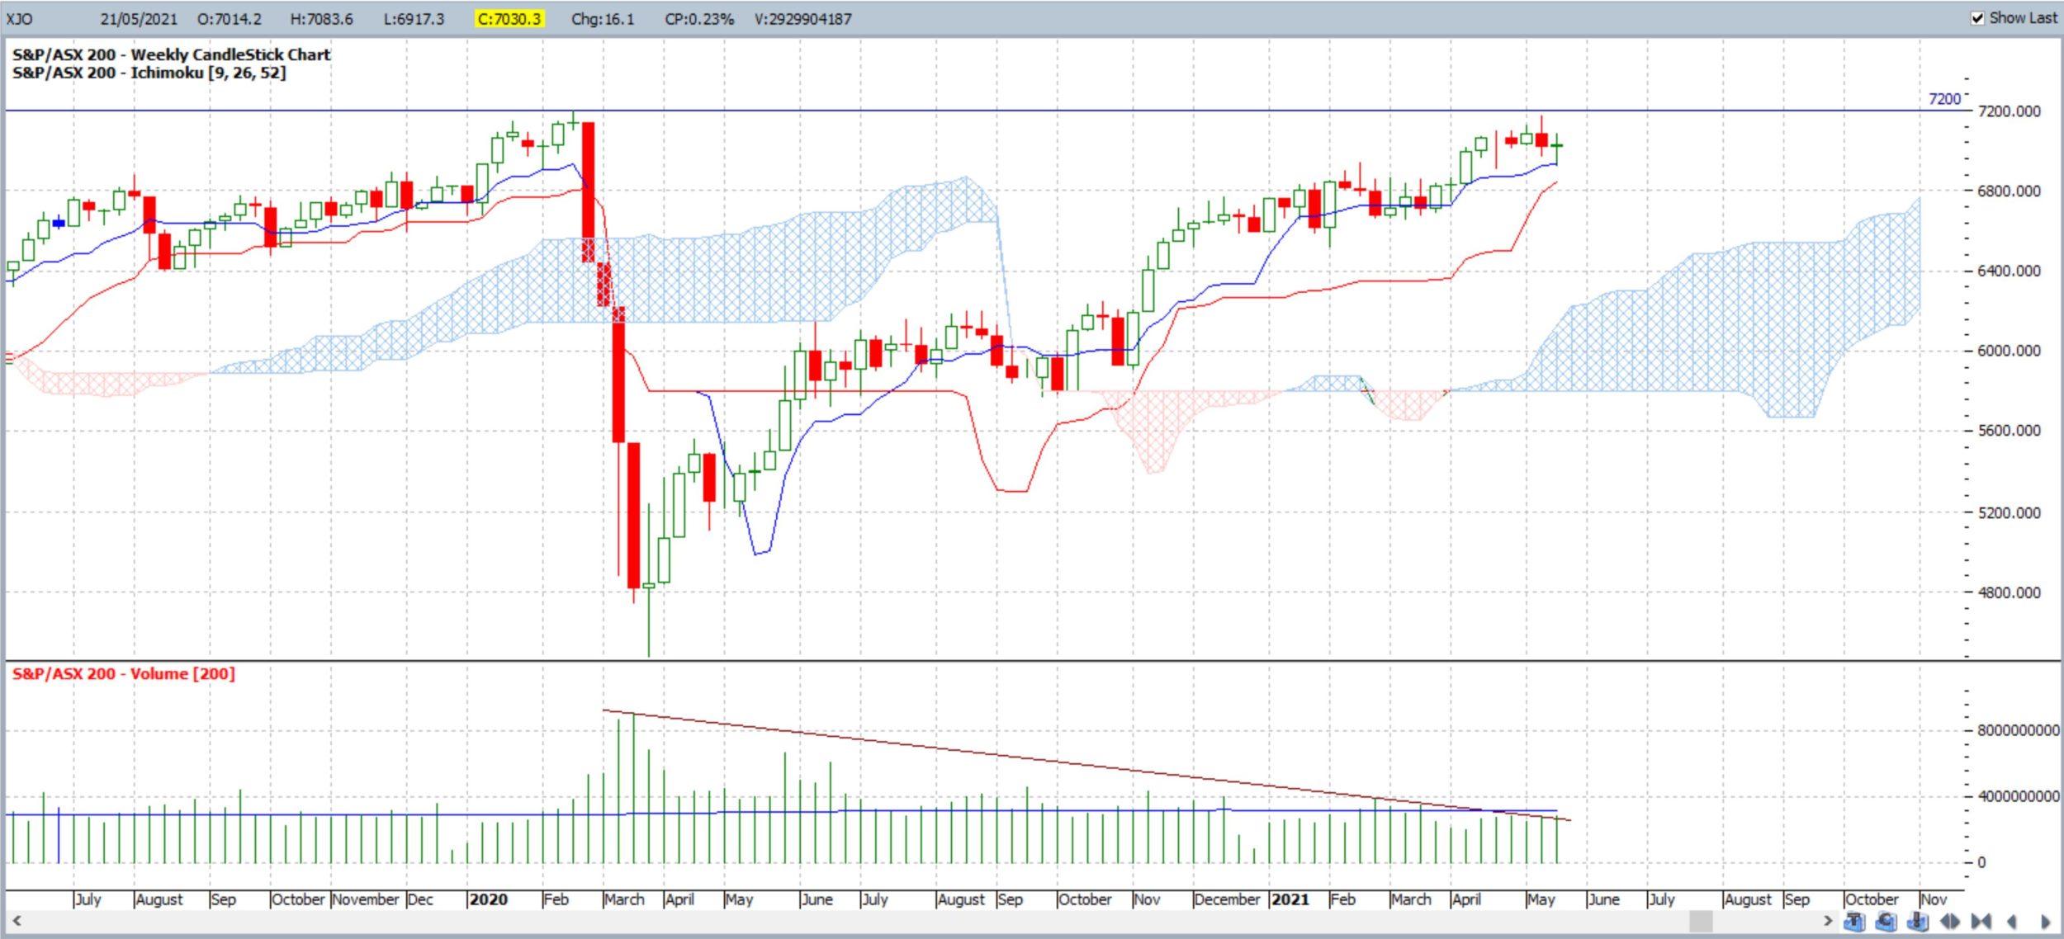The image size is (2064, 939).
Task: Click the blue C chart icon
Action: pyautogui.click(x=1886, y=922)
